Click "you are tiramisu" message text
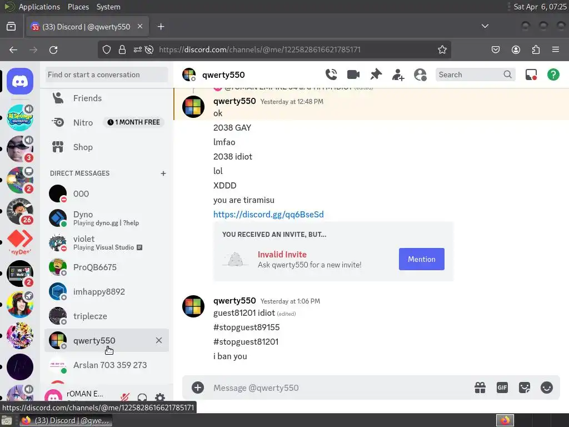Screen dimensions: 569x427 click(x=244, y=200)
